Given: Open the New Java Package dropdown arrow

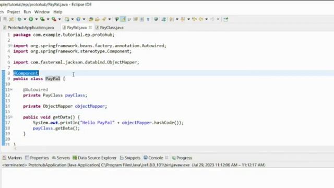Looking at the screenshot, I should (x=73, y=19).
